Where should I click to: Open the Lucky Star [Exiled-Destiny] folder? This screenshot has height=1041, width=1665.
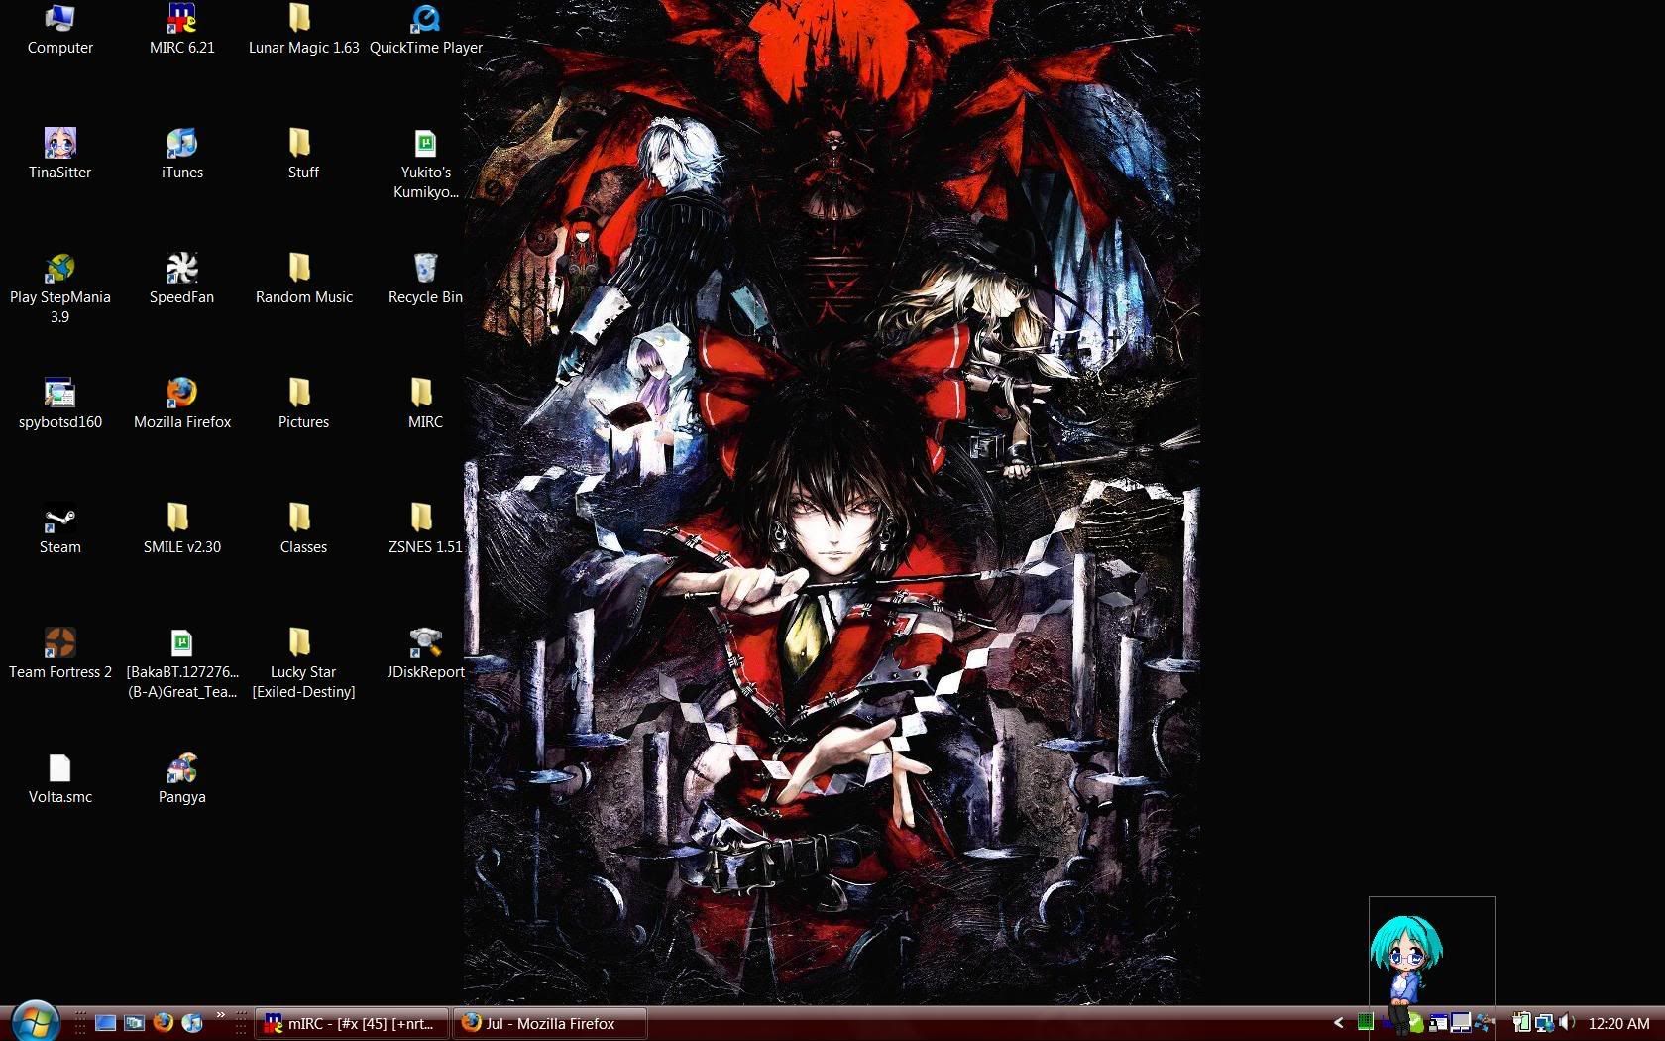[303, 643]
